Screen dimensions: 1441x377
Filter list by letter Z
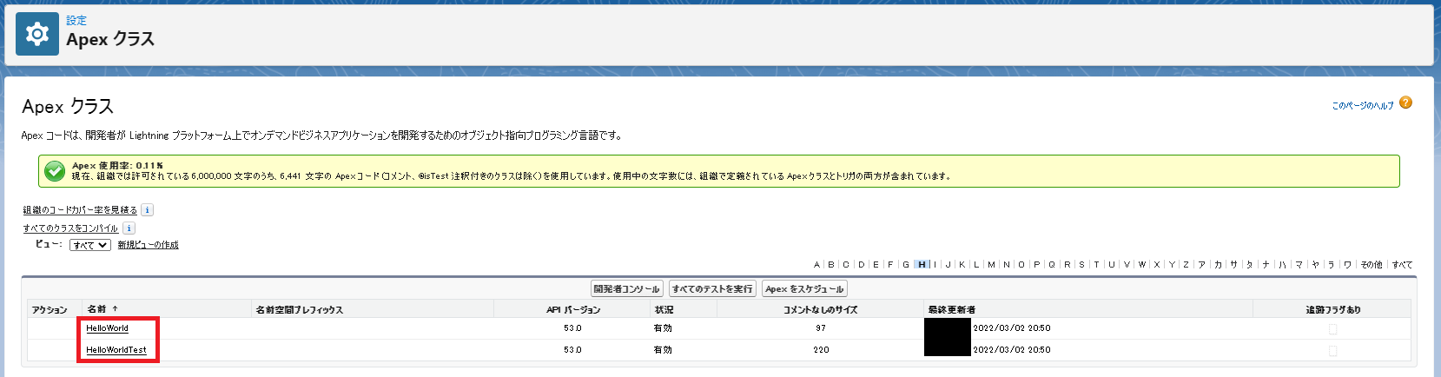1186,265
